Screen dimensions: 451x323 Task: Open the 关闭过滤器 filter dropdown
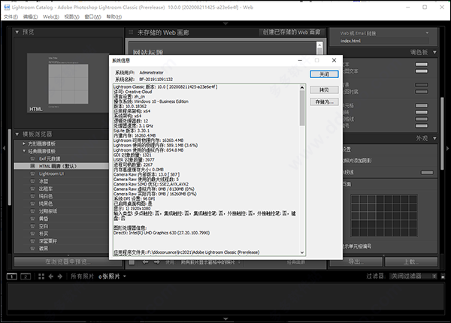pos(413,276)
